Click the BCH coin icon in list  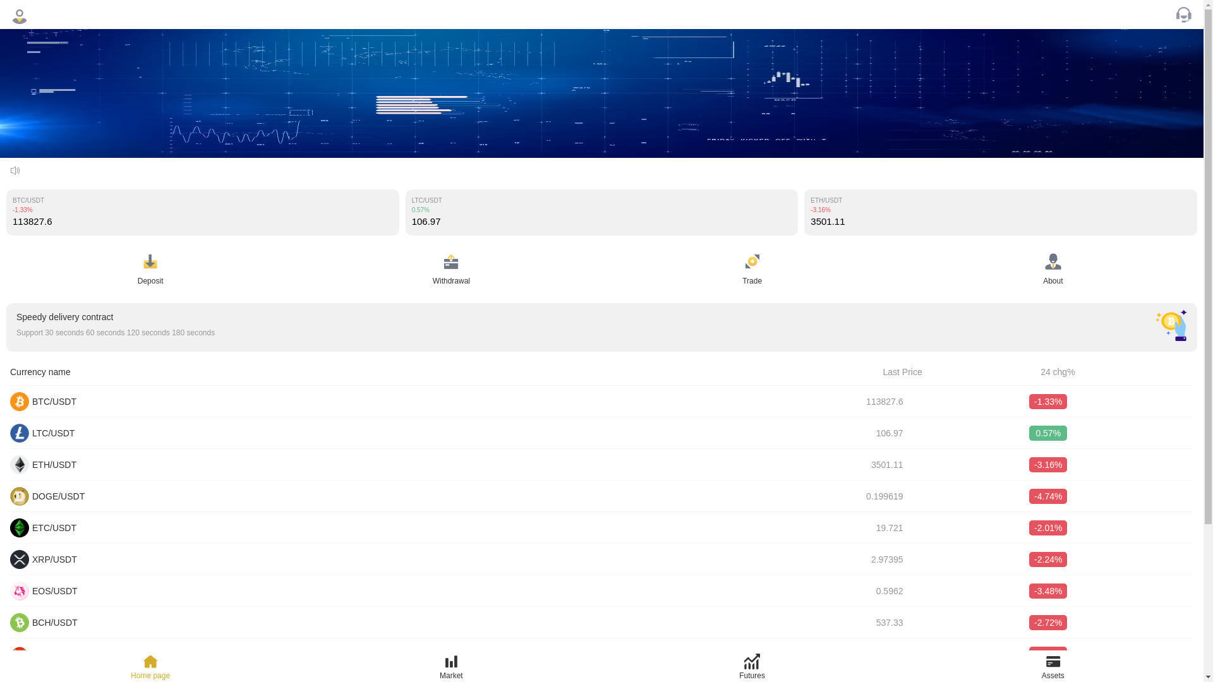(x=20, y=623)
